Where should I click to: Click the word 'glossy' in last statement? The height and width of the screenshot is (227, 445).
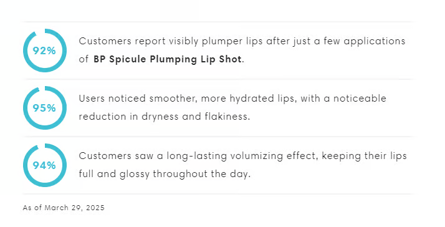[x=134, y=174]
